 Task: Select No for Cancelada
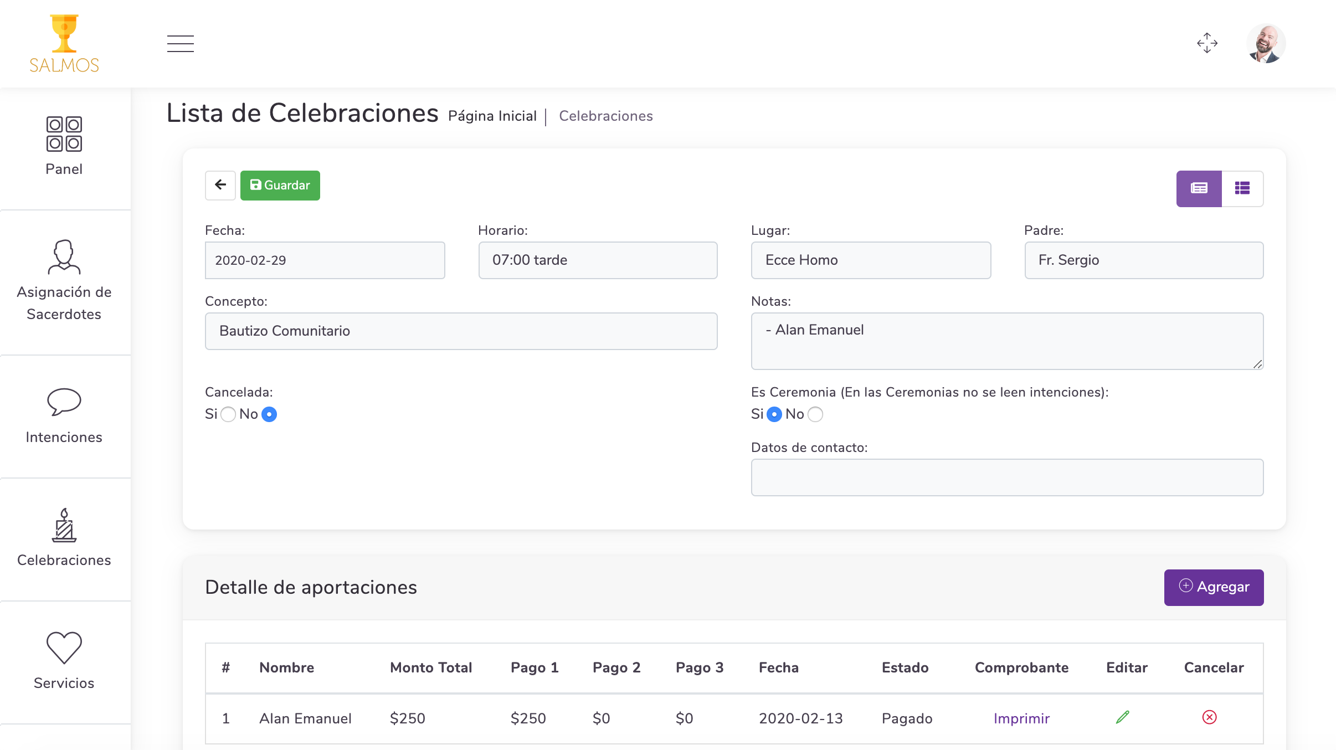(269, 414)
